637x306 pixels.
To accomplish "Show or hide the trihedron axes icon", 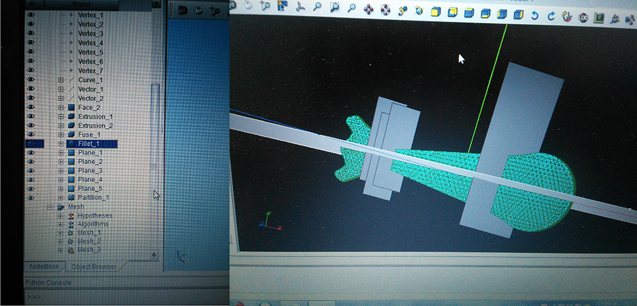I will (300, 7).
